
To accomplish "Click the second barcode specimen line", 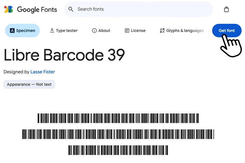I will pyautogui.click(x=118, y=134).
